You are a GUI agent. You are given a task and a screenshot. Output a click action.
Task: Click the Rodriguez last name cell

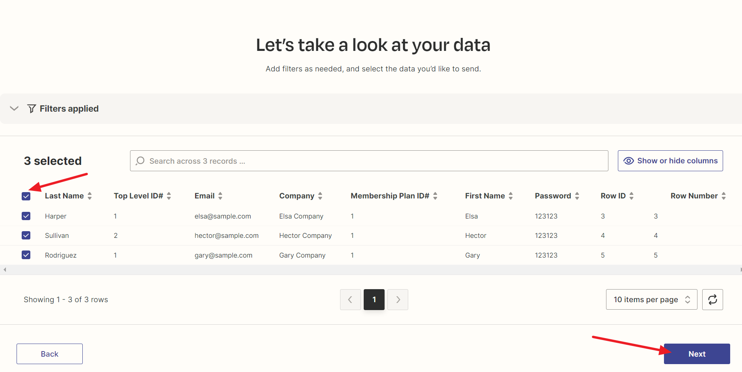[61, 255]
